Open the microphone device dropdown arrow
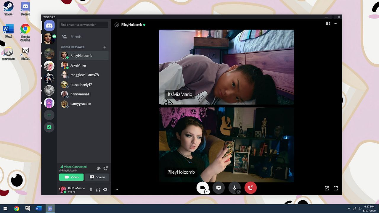 pos(239,192)
